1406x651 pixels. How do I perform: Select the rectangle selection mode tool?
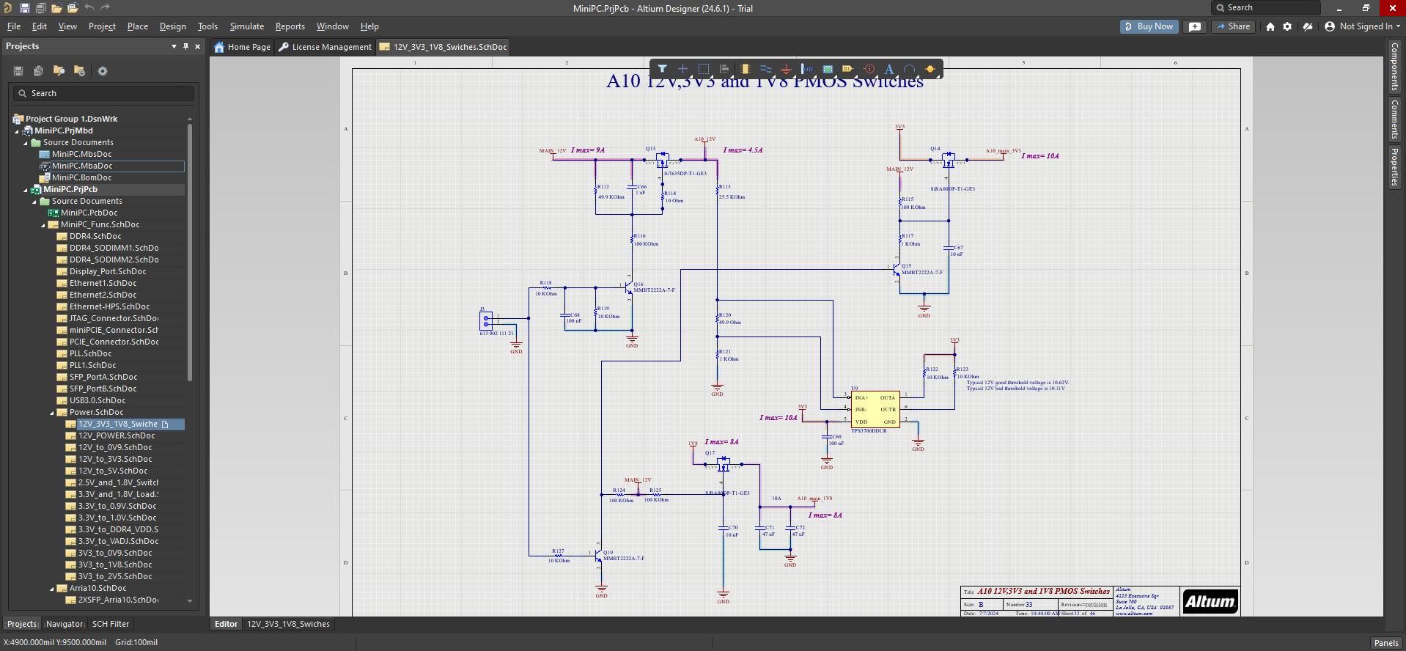point(704,69)
